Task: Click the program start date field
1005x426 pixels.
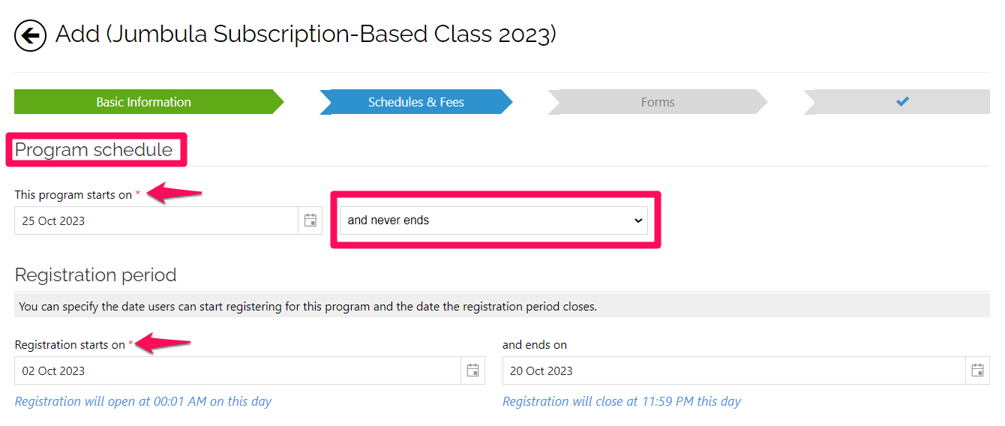Action: tap(157, 220)
